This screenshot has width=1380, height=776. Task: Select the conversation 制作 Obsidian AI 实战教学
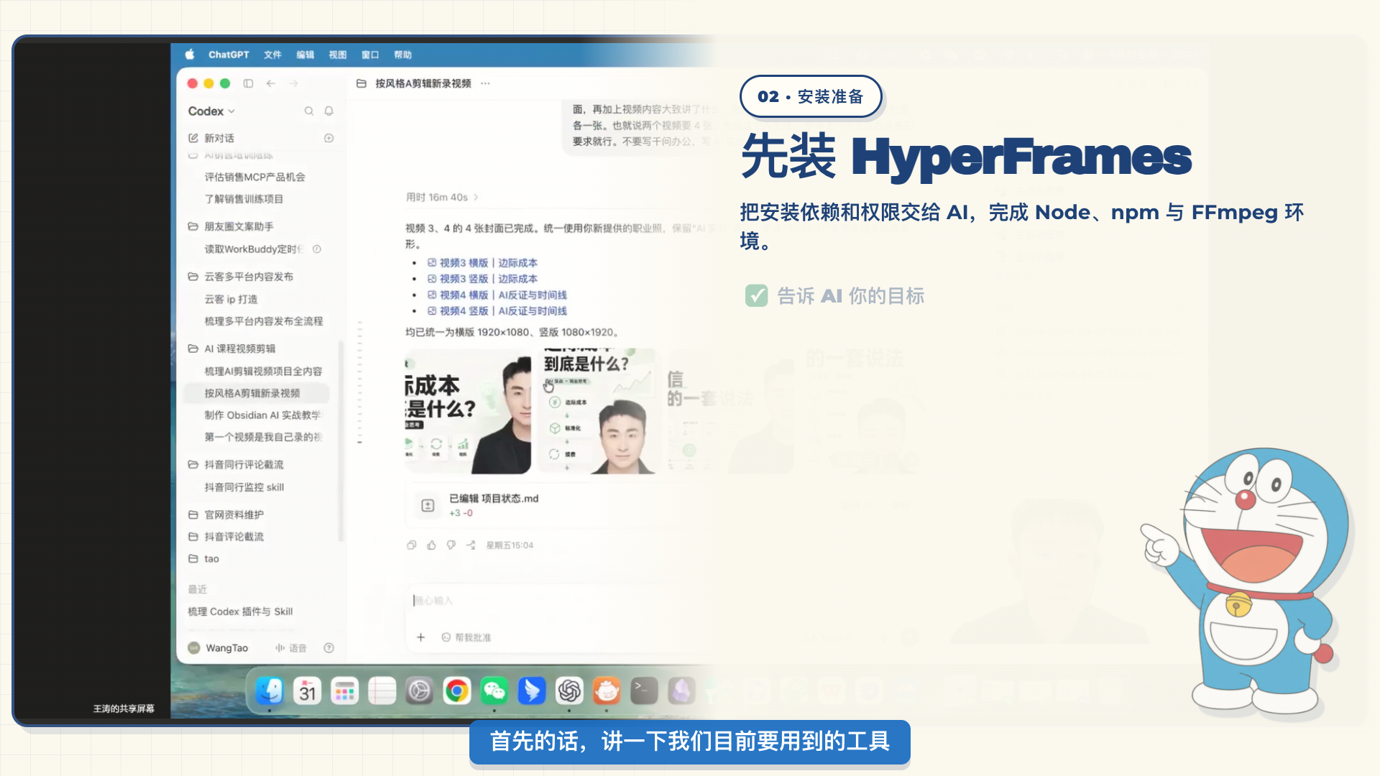(263, 415)
